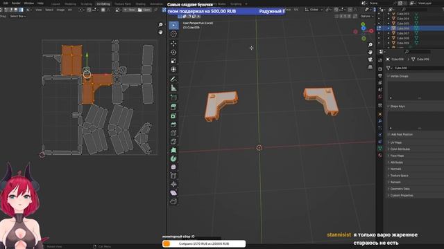444x249 pixels.
Task: Open the Global transform orientation dropdown
Action: click(314, 10)
